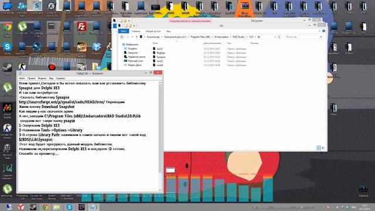Screen dimensions: 375x211
Task: Click the Skype taskbar icon
Action: click(69, 207)
